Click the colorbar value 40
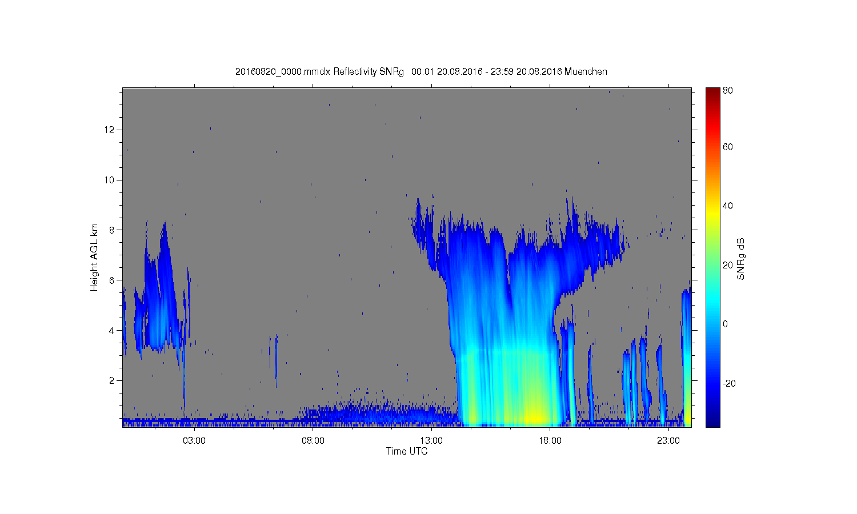The height and width of the screenshot is (514, 857). point(728,206)
